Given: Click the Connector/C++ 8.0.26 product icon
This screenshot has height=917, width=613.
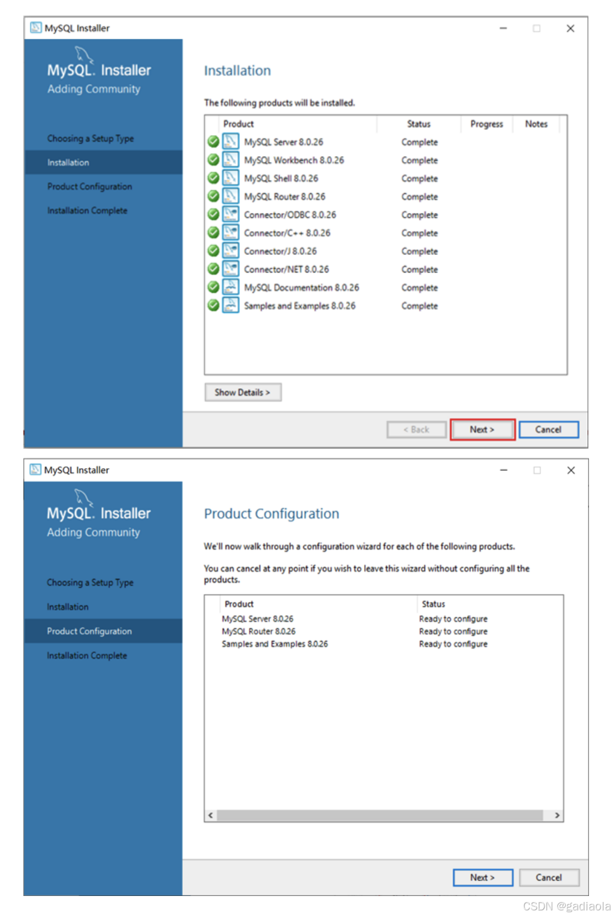Looking at the screenshot, I should point(230,232).
